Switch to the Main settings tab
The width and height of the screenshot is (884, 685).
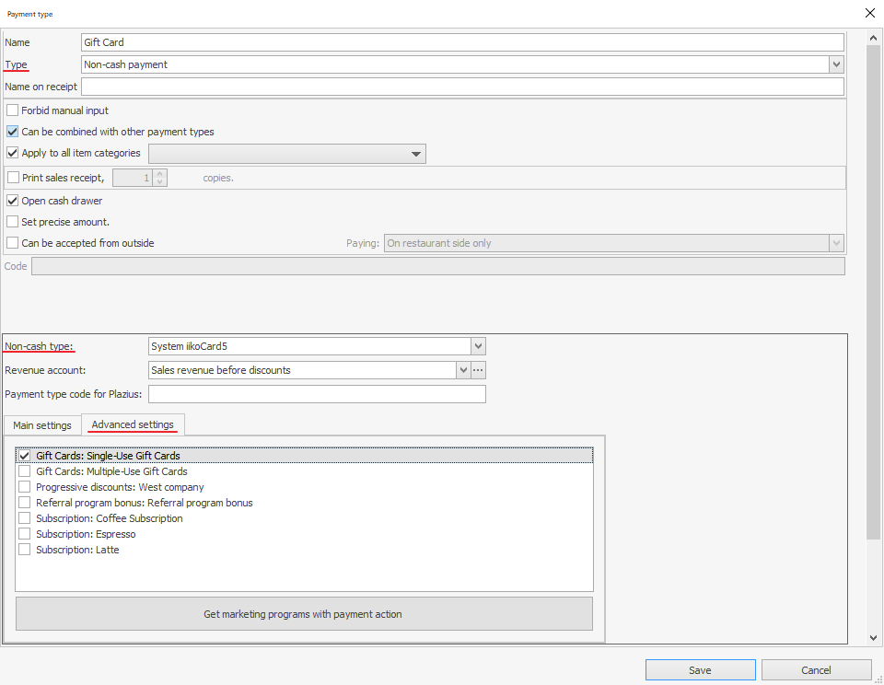42,425
